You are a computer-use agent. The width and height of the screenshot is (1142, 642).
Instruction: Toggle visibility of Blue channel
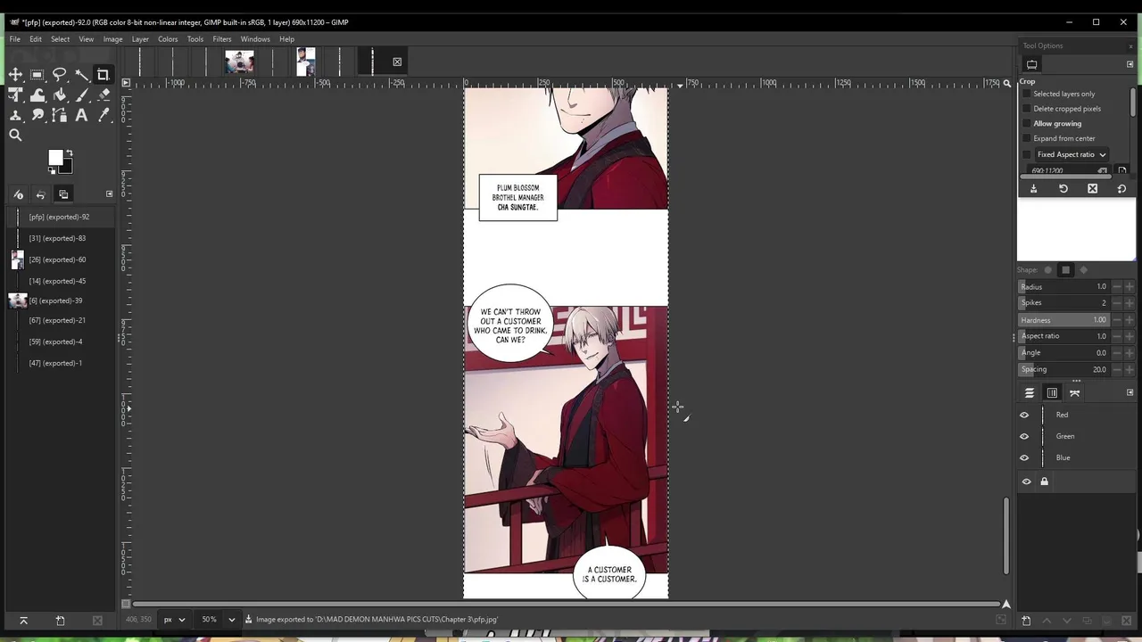pos(1024,457)
